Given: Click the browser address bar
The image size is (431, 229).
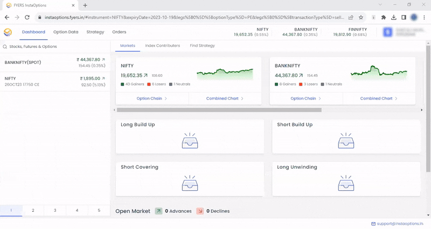Looking at the screenshot, I should pos(194,17).
